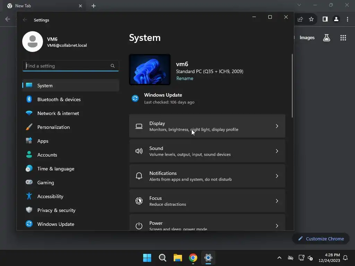Switch to Chrome from the taskbar

[193, 258]
